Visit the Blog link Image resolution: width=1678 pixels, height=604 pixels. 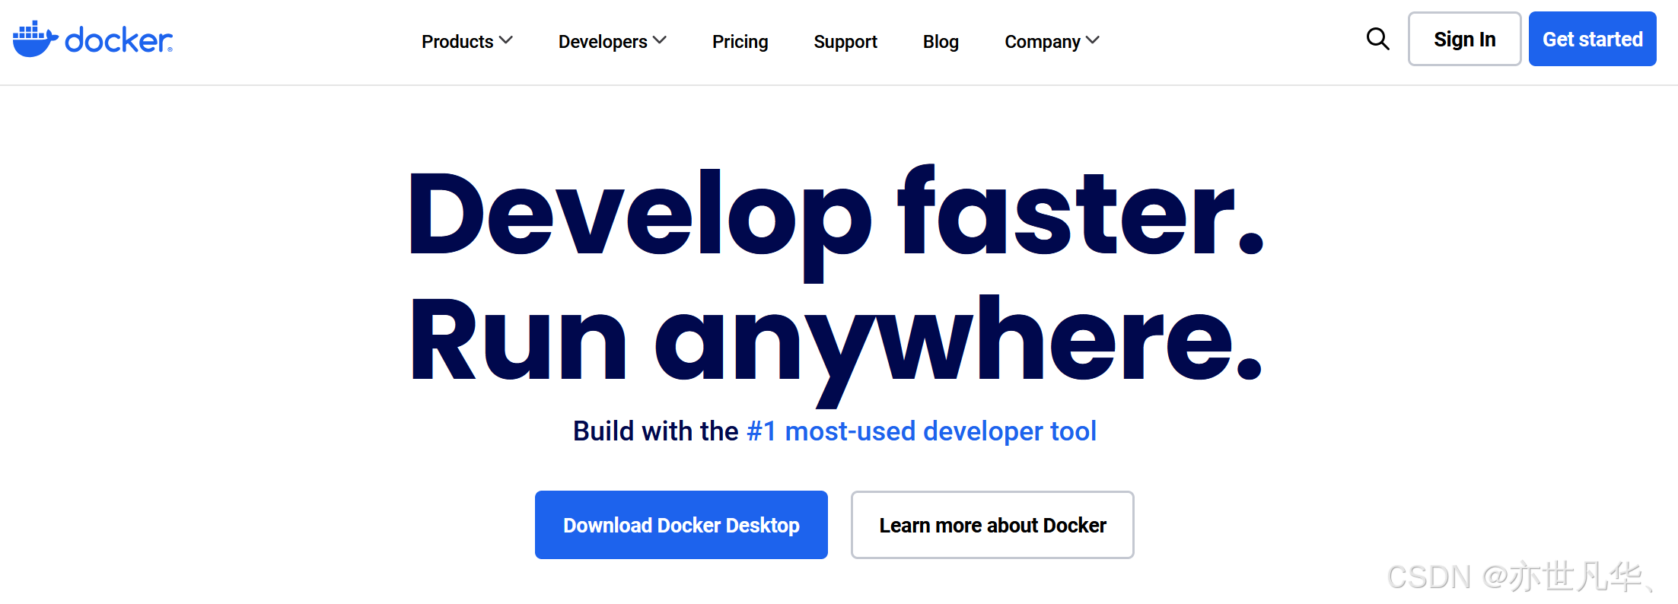pyautogui.click(x=941, y=41)
